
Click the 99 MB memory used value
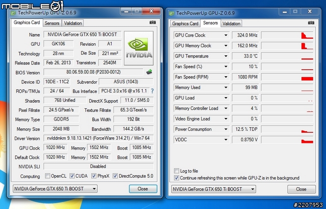(246, 87)
